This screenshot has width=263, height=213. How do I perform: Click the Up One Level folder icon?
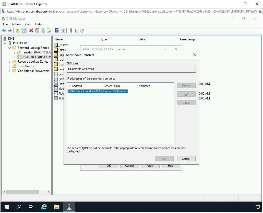tap(18, 31)
